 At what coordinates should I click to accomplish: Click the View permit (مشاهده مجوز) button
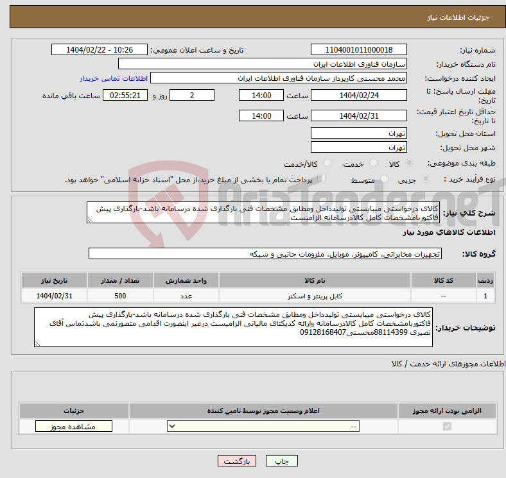(x=74, y=426)
